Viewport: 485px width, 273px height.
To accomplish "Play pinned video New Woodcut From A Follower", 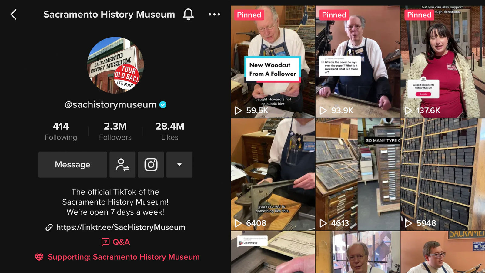I will pyautogui.click(x=273, y=62).
